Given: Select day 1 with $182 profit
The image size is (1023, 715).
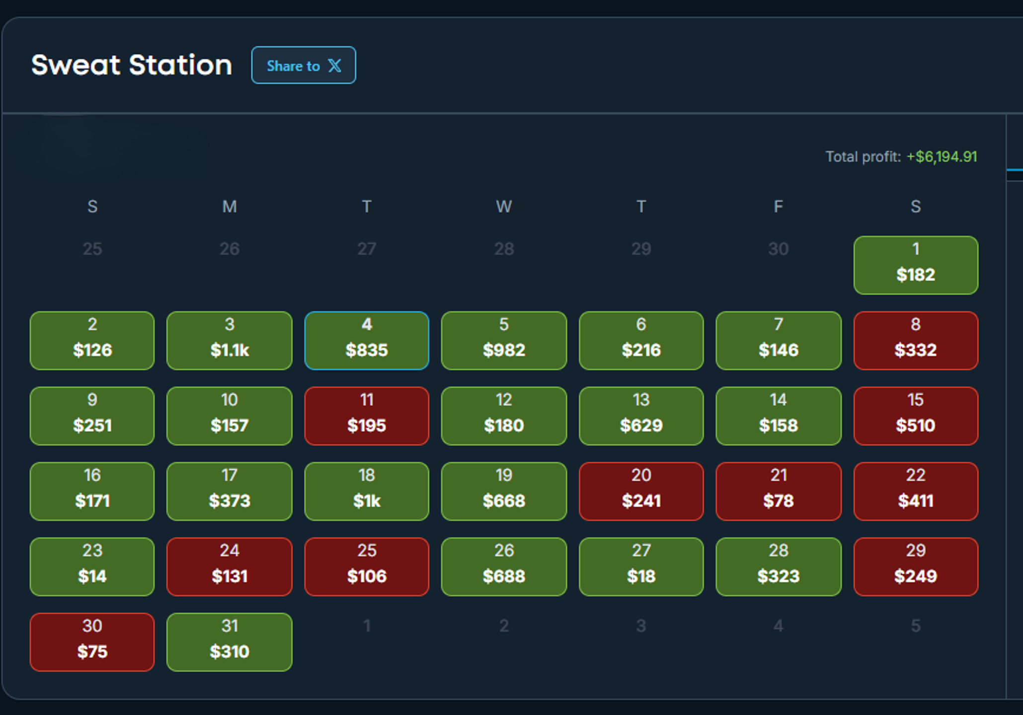Looking at the screenshot, I should coord(916,265).
